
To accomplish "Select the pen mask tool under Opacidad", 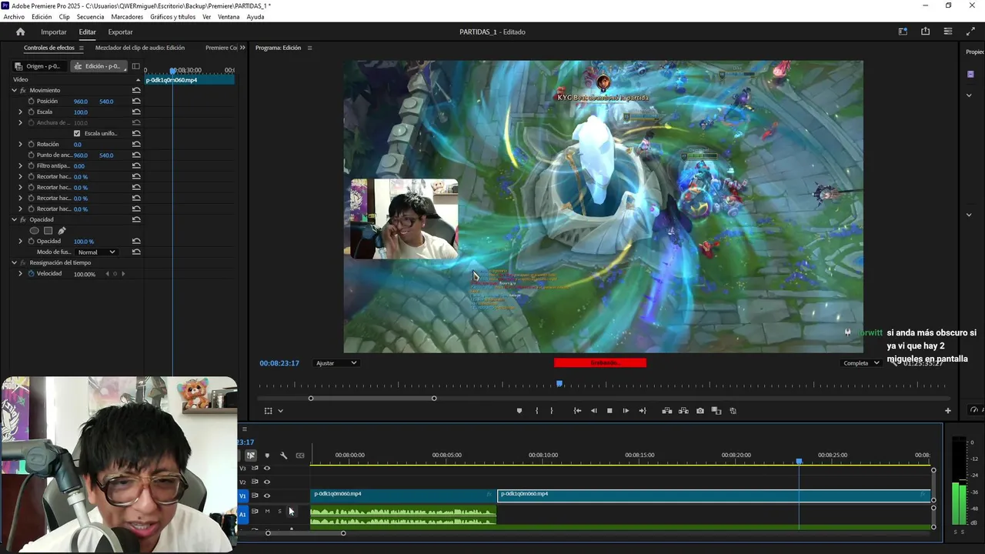I will [62, 231].
